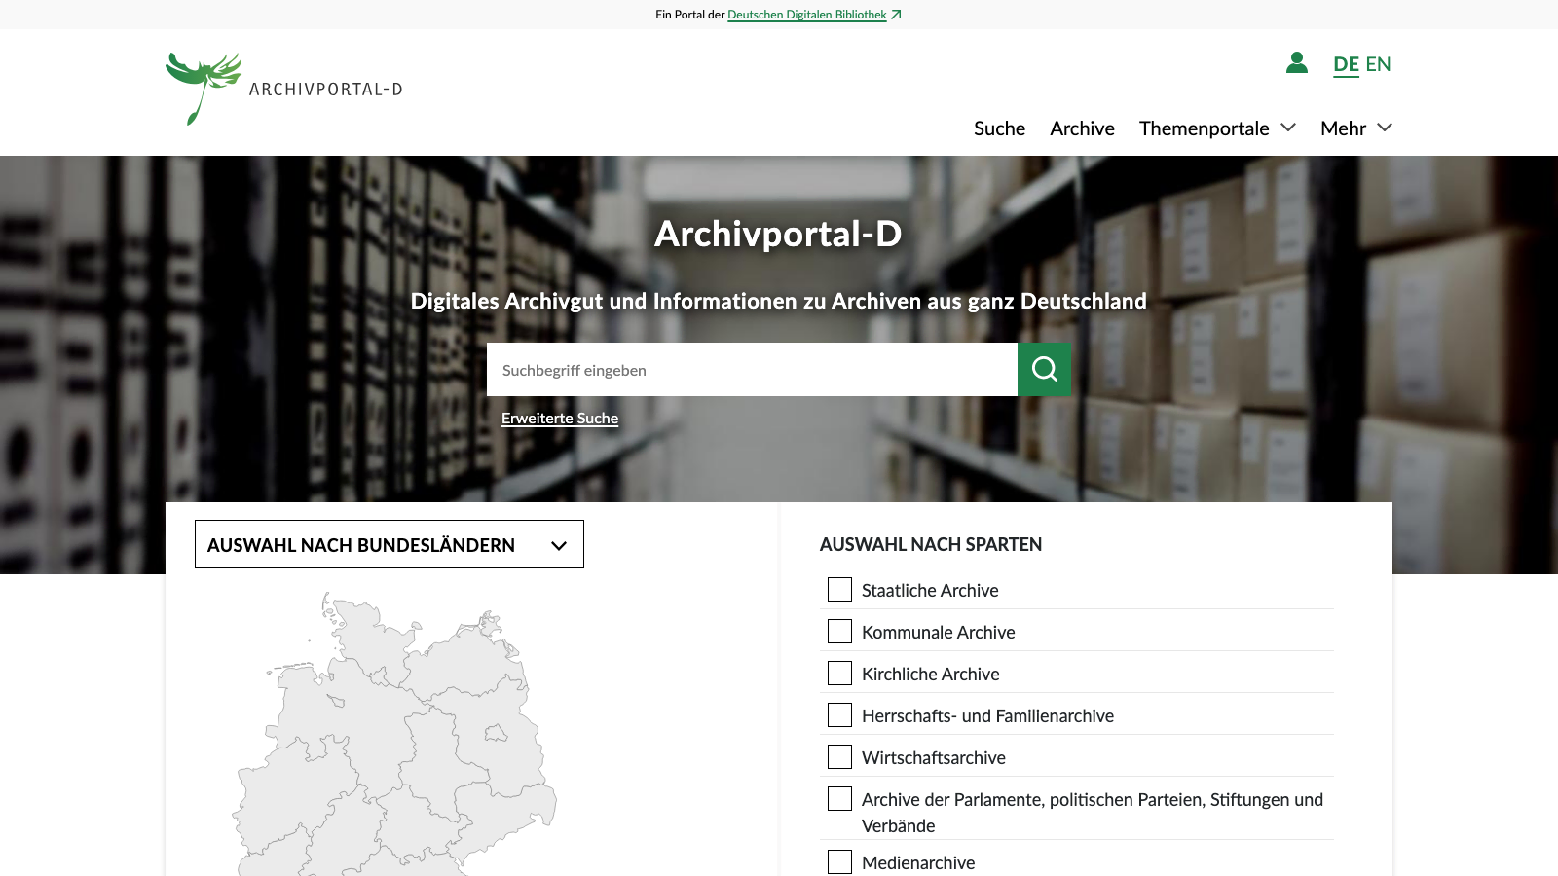Check Kommunale Archive
The width and height of the screenshot is (1558, 876).
[x=839, y=631]
